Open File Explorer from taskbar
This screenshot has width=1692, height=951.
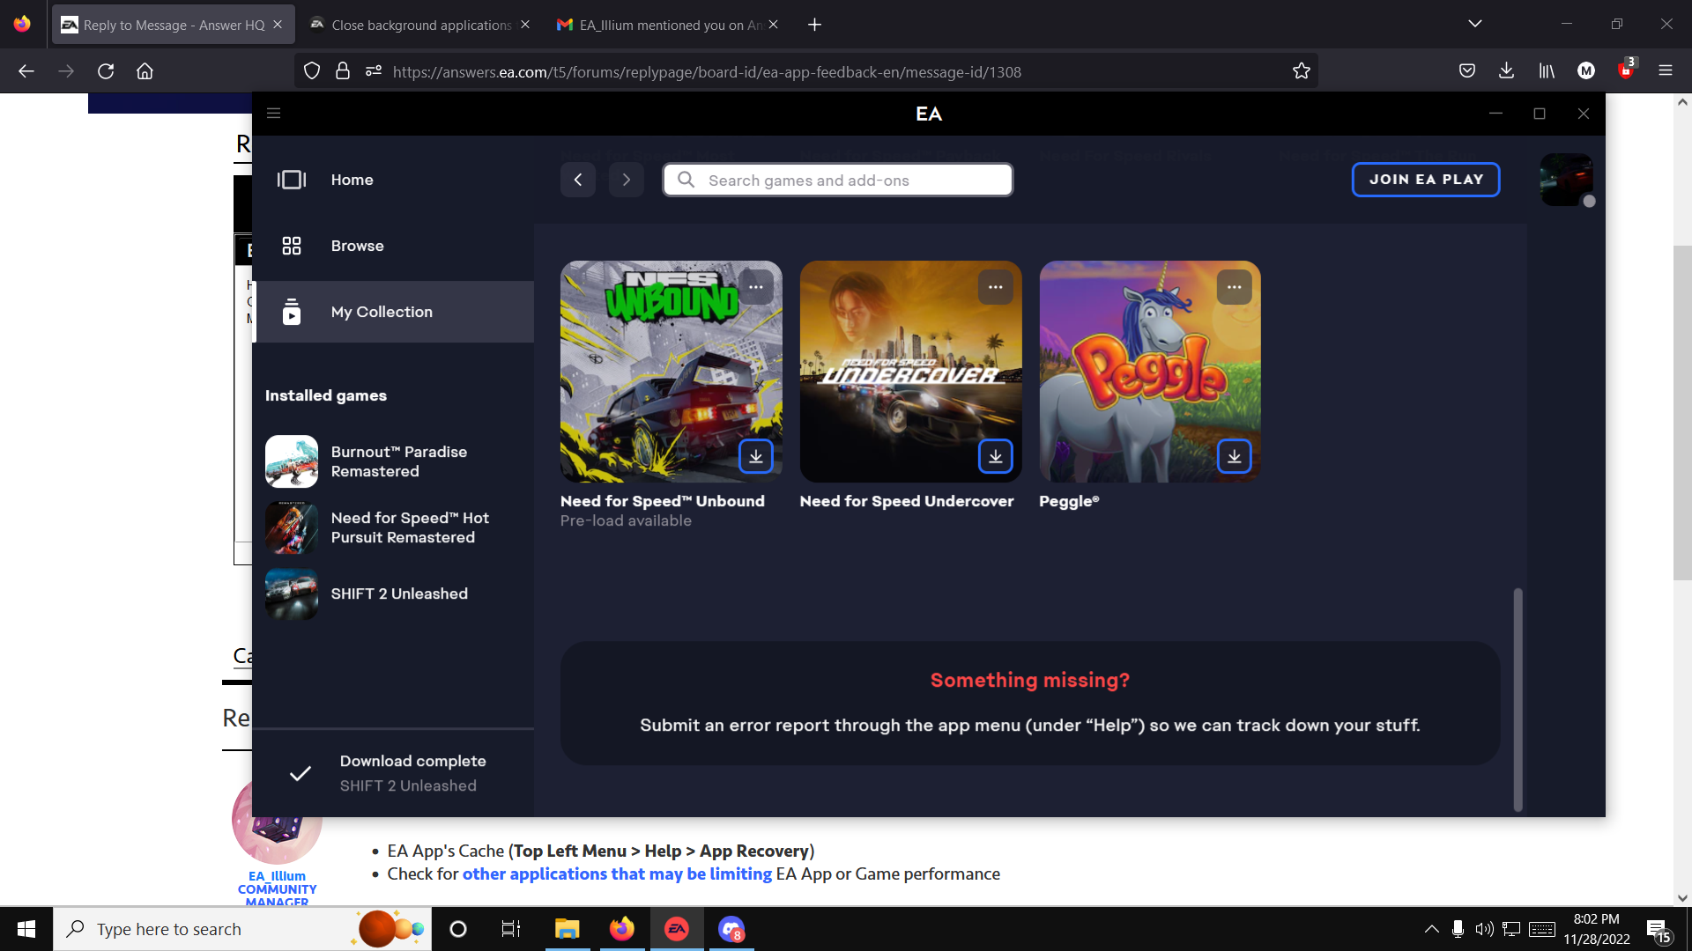pyautogui.click(x=567, y=929)
